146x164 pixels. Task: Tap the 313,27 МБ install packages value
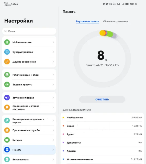pos(136,159)
